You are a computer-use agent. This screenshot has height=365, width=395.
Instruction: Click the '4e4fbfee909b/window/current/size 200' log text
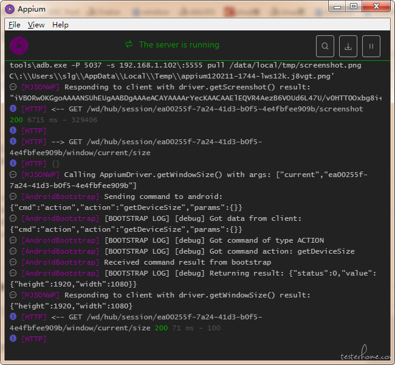(x=89, y=328)
